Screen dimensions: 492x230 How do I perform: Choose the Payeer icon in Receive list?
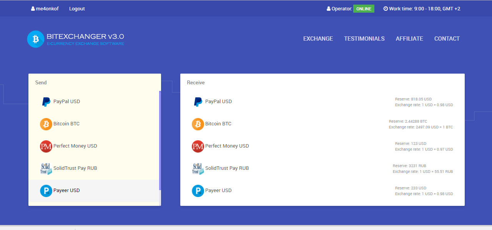[x=198, y=191]
